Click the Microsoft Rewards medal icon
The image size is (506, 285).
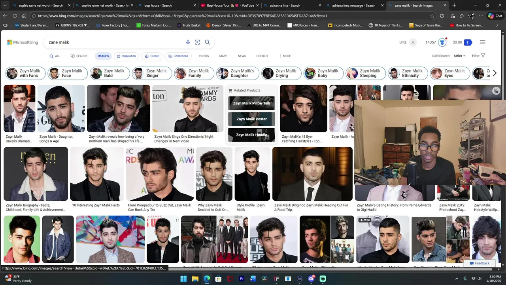coord(442,42)
